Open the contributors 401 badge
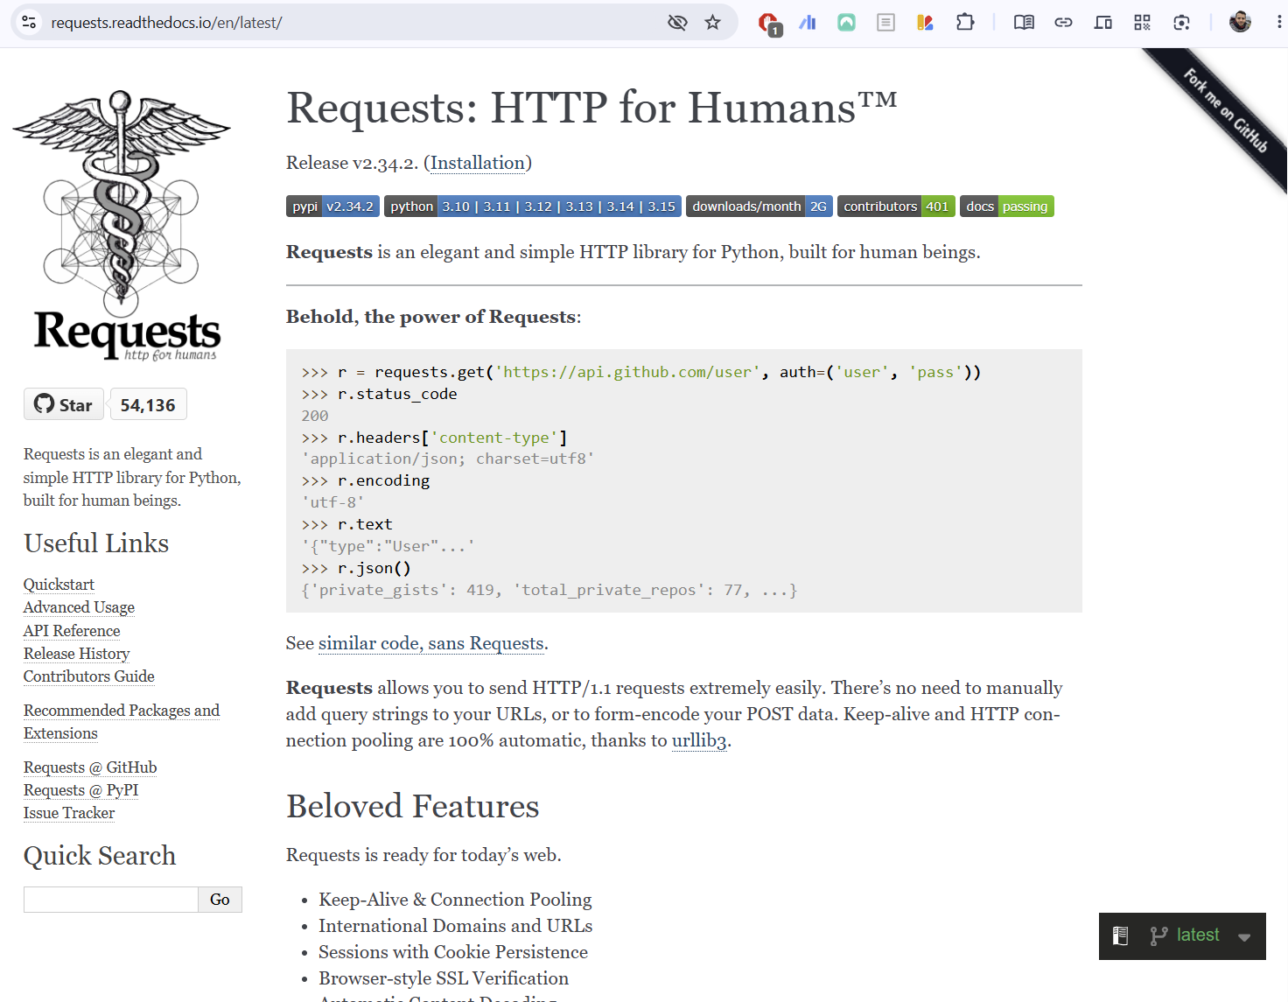The image size is (1288, 1002). point(896,207)
